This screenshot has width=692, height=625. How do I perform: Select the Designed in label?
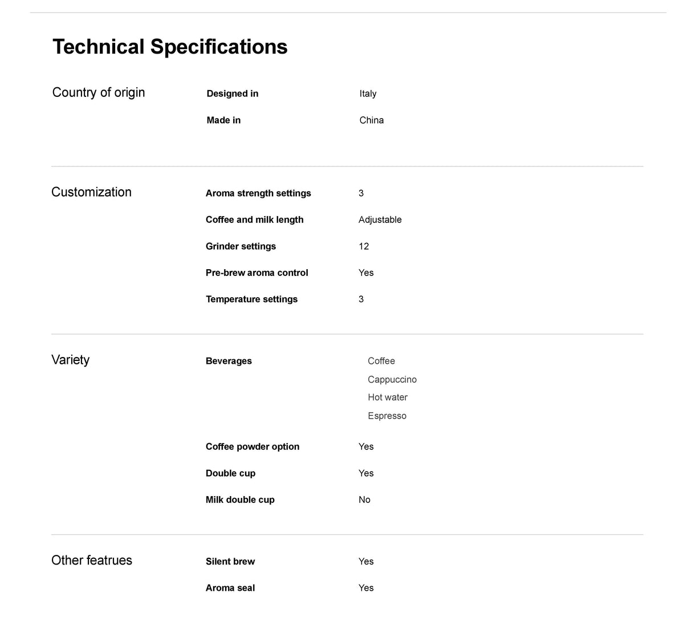232,94
